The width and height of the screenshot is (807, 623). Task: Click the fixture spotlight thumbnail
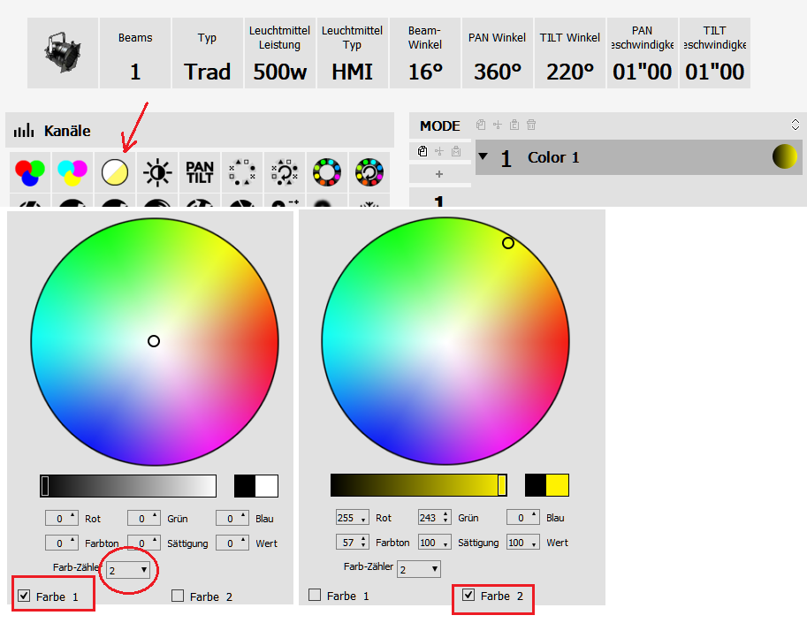tap(63, 53)
